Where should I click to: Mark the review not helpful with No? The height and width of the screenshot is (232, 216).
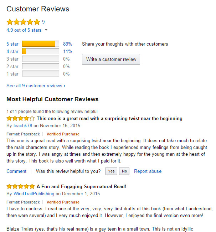tap(124, 171)
